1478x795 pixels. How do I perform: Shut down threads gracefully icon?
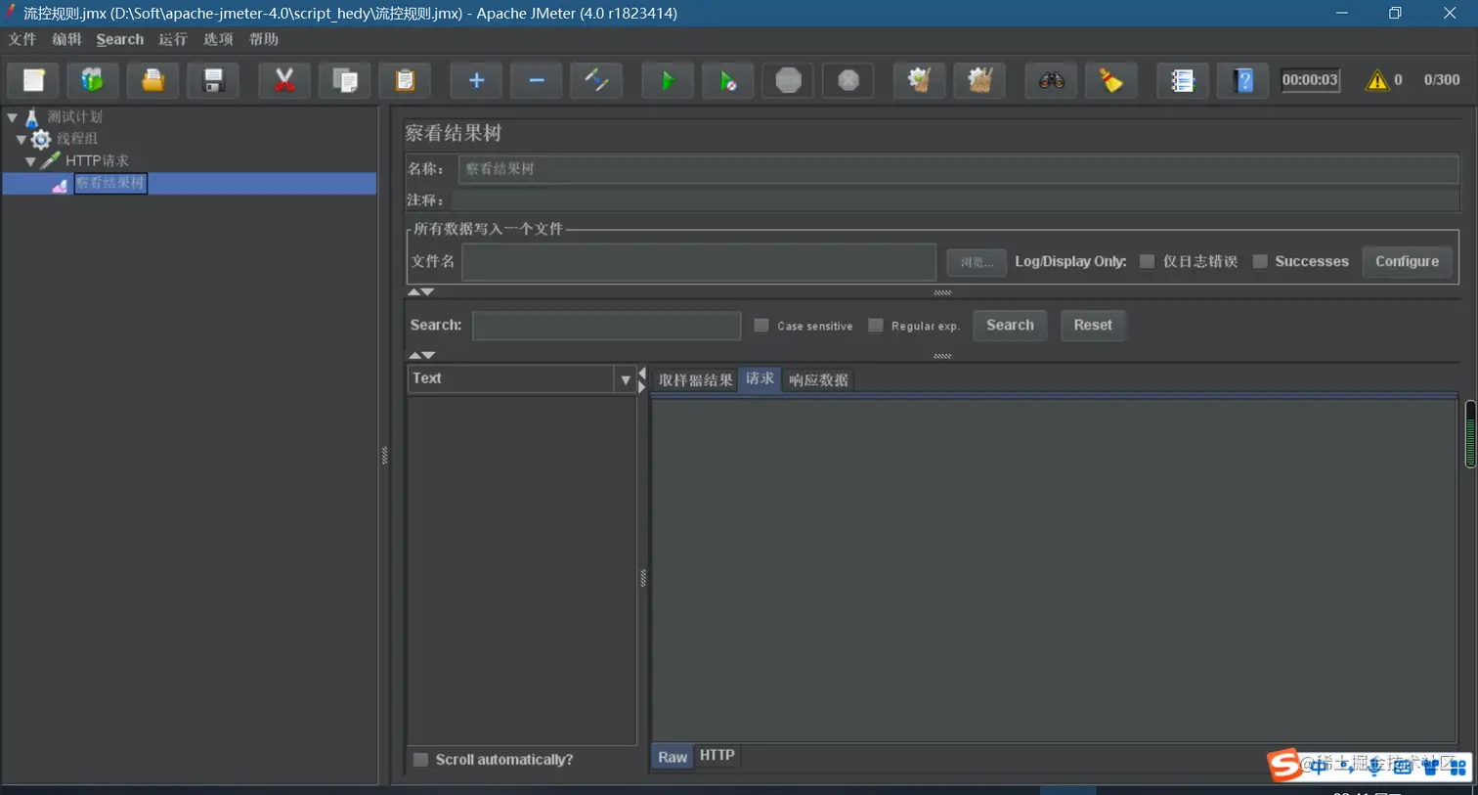click(848, 80)
